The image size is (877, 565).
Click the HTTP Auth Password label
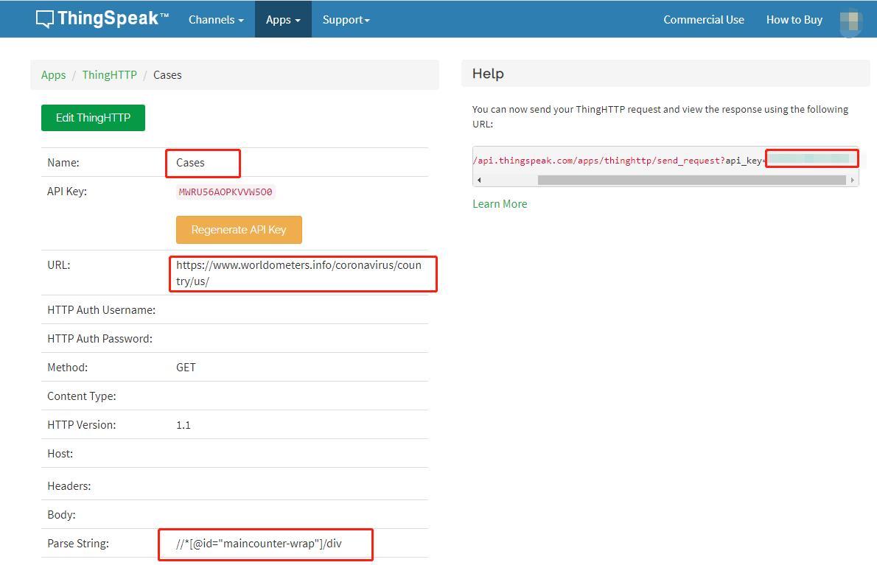[x=99, y=339]
